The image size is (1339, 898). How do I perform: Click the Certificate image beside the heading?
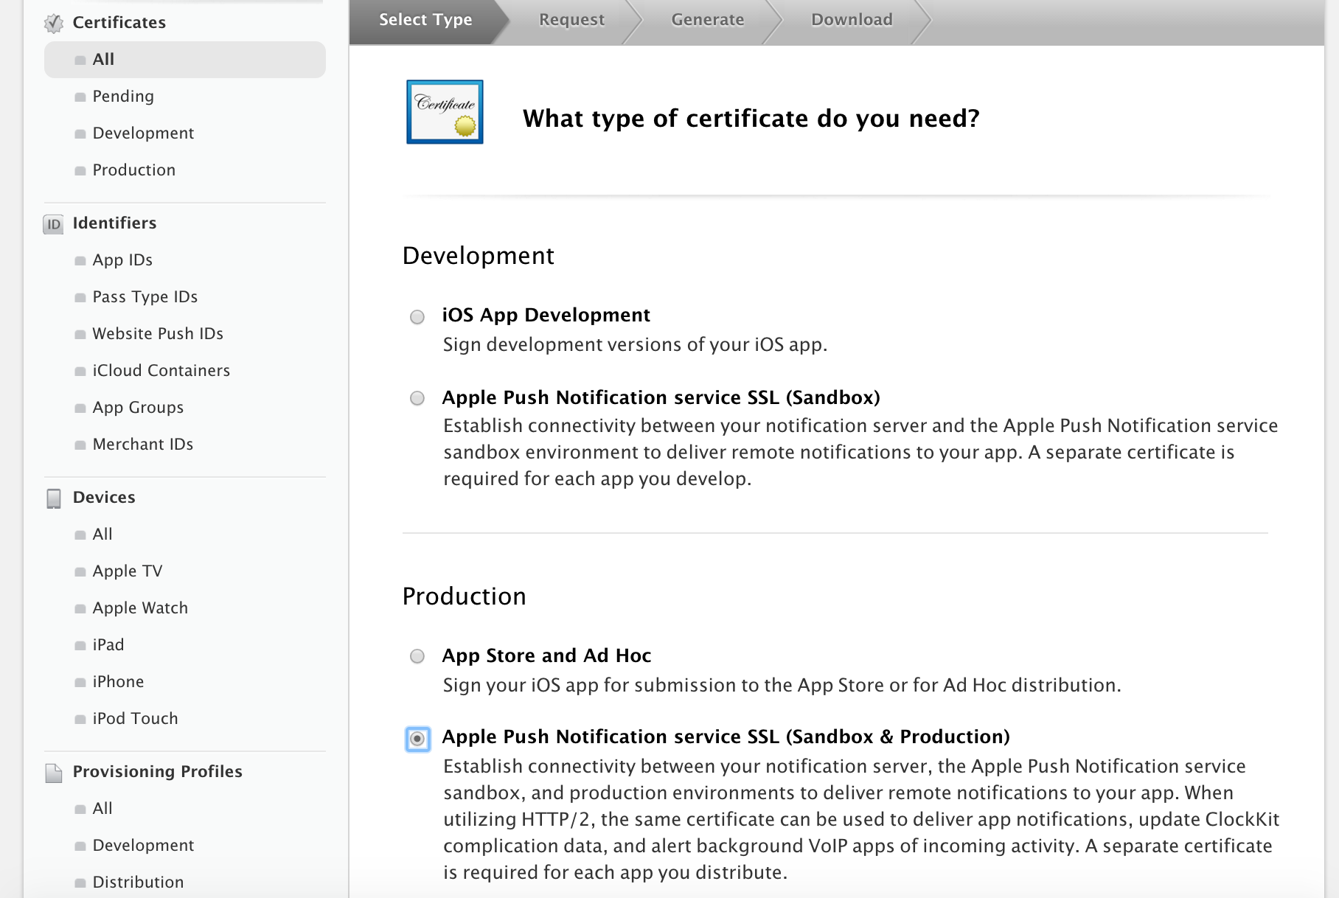(445, 112)
